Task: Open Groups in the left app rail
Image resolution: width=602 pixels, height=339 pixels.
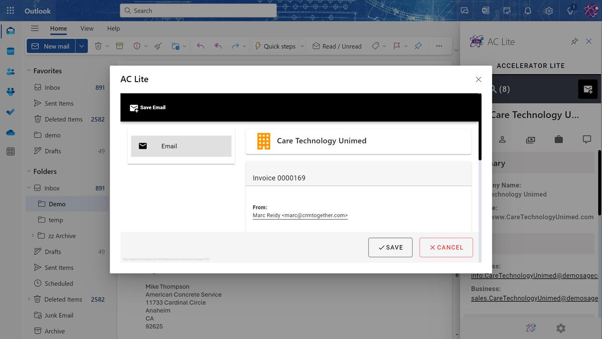Action: tap(11, 92)
